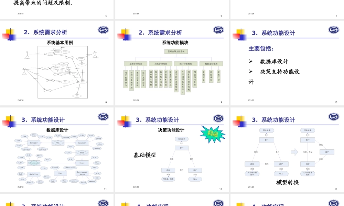
Task: Select the 系统基本用例 slide thumbnail
Action: click(x=57, y=64)
